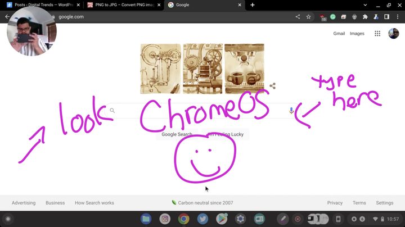Close the WordPress Posts tab

tap(78, 5)
